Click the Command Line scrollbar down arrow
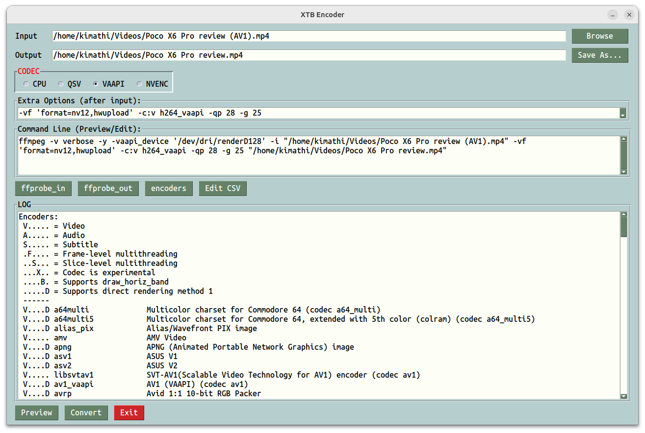 click(x=624, y=172)
